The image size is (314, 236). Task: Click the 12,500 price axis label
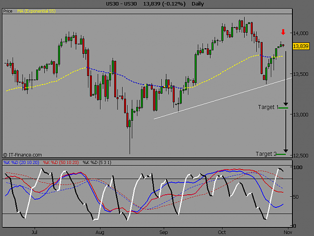[300, 155]
